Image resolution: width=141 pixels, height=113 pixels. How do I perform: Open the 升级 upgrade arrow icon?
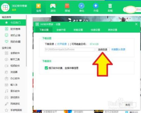pyautogui.click(x=96, y=6)
